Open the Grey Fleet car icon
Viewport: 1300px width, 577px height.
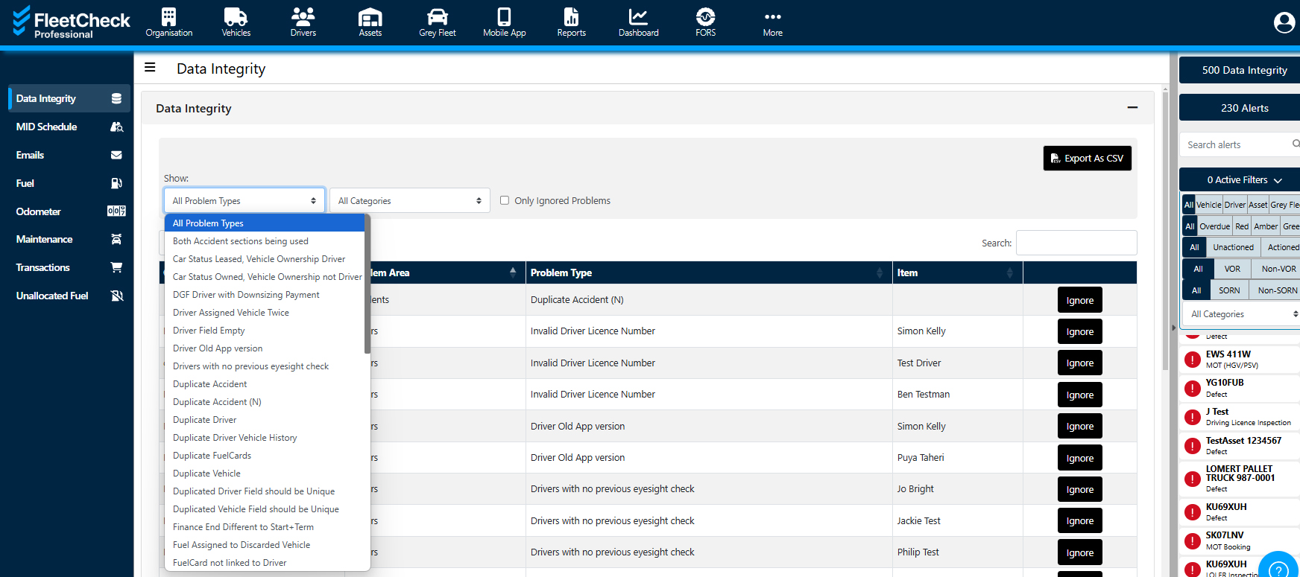[437, 16]
